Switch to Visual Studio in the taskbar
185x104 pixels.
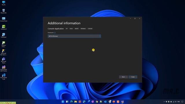tap(122, 102)
